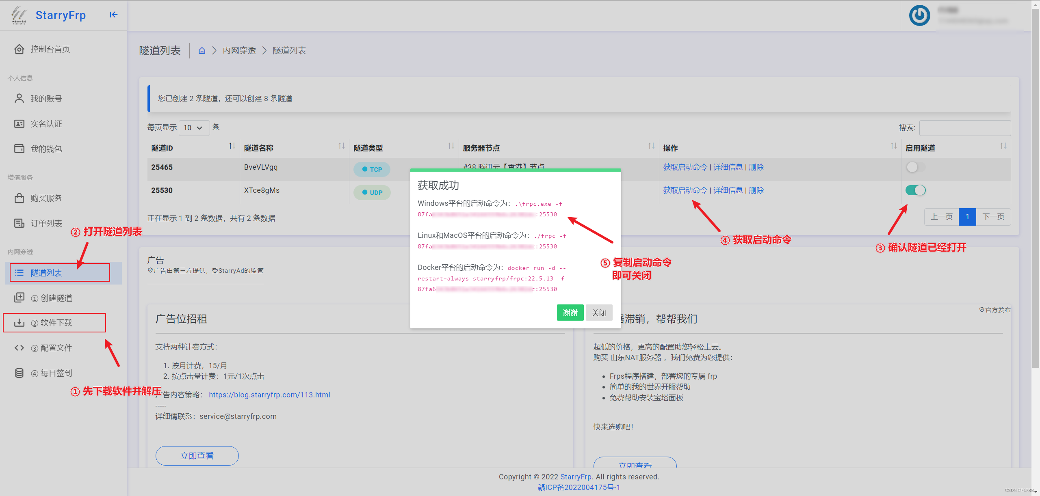Click the green 谢谢 button in dialog
Viewport: 1040px width, 496px height.
click(570, 313)
